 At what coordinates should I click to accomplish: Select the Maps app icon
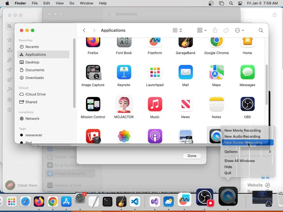pos(216,72)
